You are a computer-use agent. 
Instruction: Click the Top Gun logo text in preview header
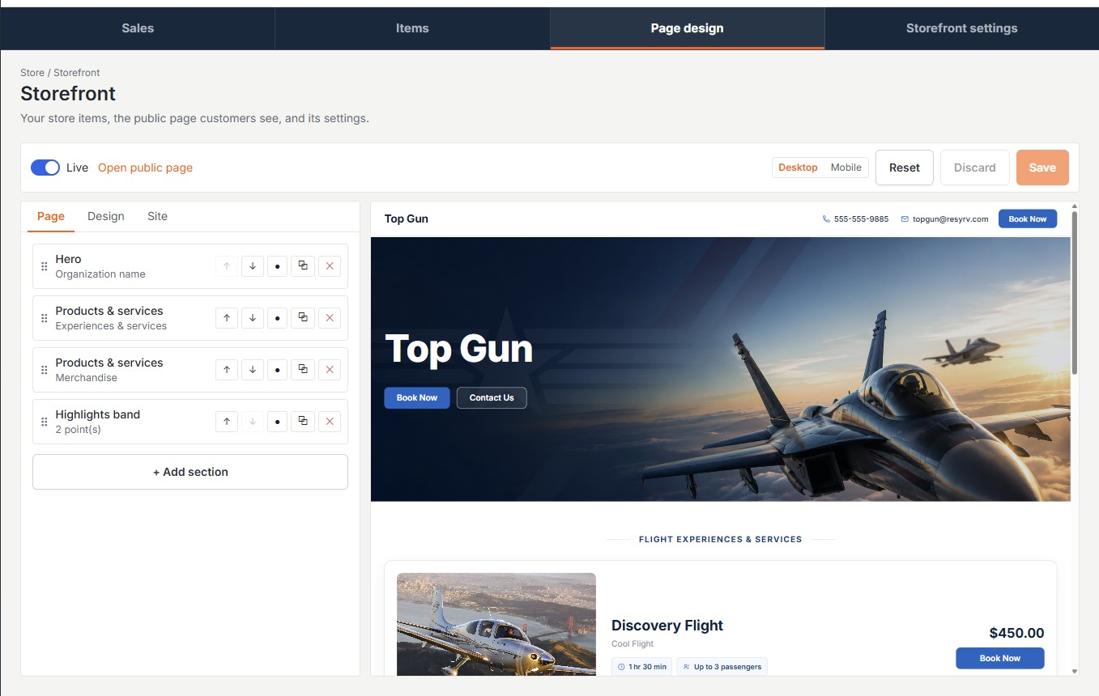[x=407, y=219]
